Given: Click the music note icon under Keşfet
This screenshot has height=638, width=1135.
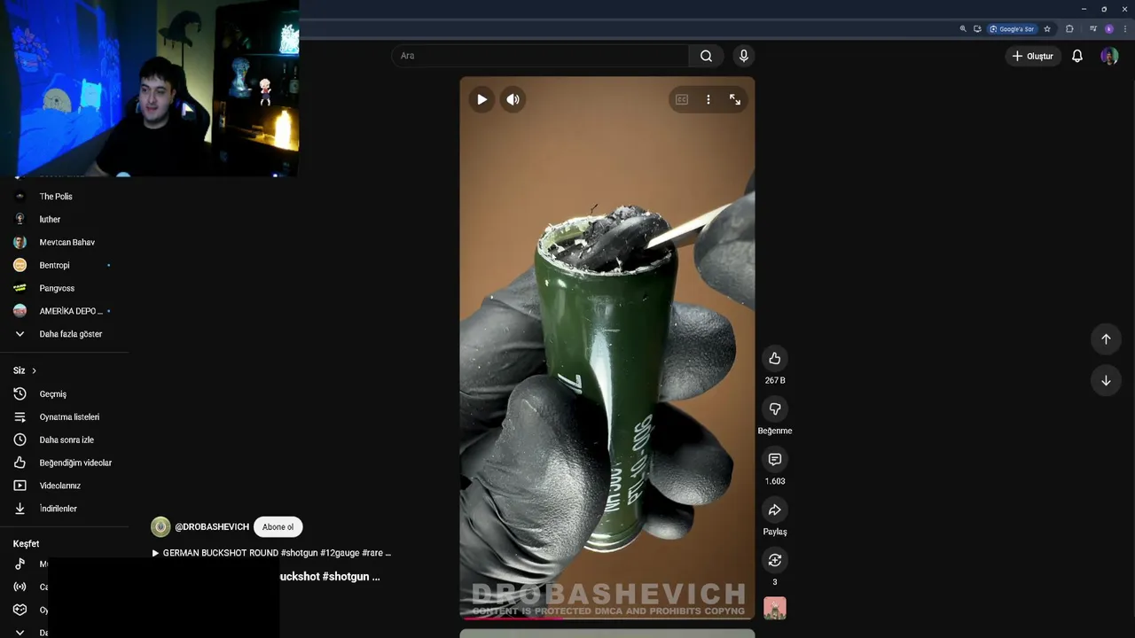Looking at the screenshot, I should point(20,564).
